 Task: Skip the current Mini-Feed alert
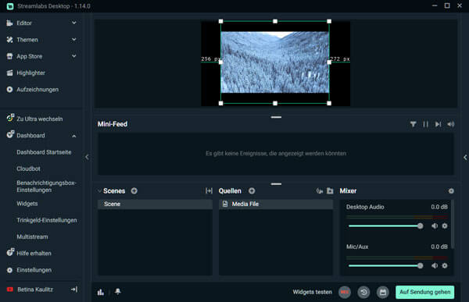click(439, 124)
